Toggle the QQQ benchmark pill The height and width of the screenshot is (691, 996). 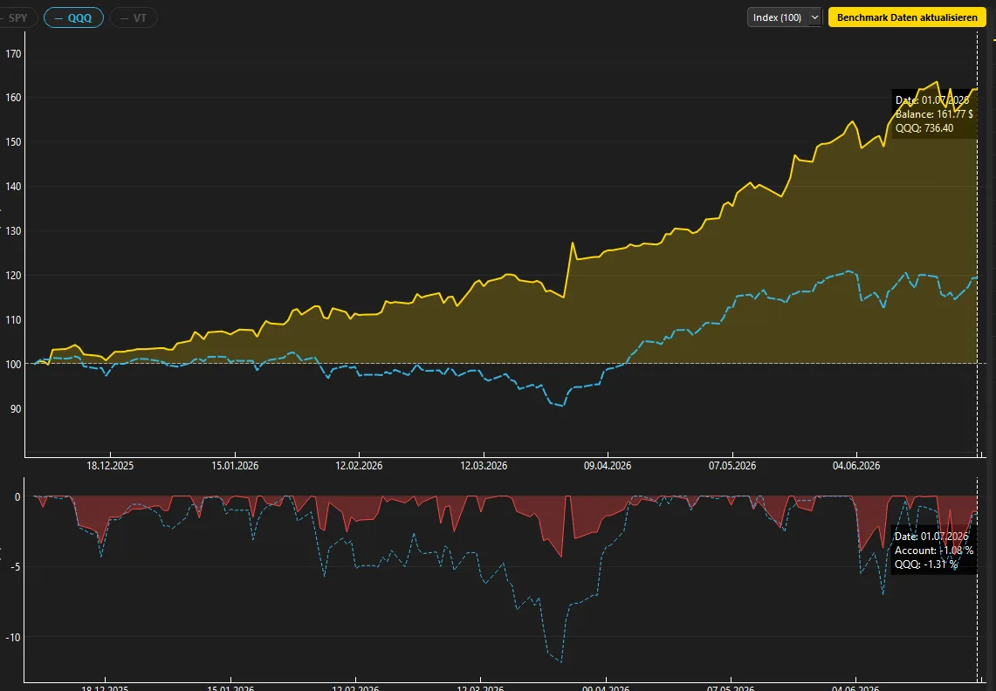click(73, 17)
